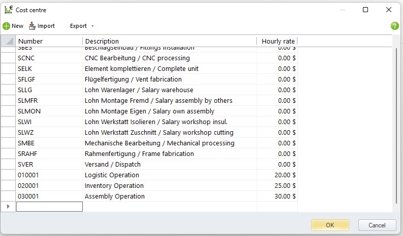The image size is (403, 236).
Task: Open the Export menu
Action: coord(78,26)
